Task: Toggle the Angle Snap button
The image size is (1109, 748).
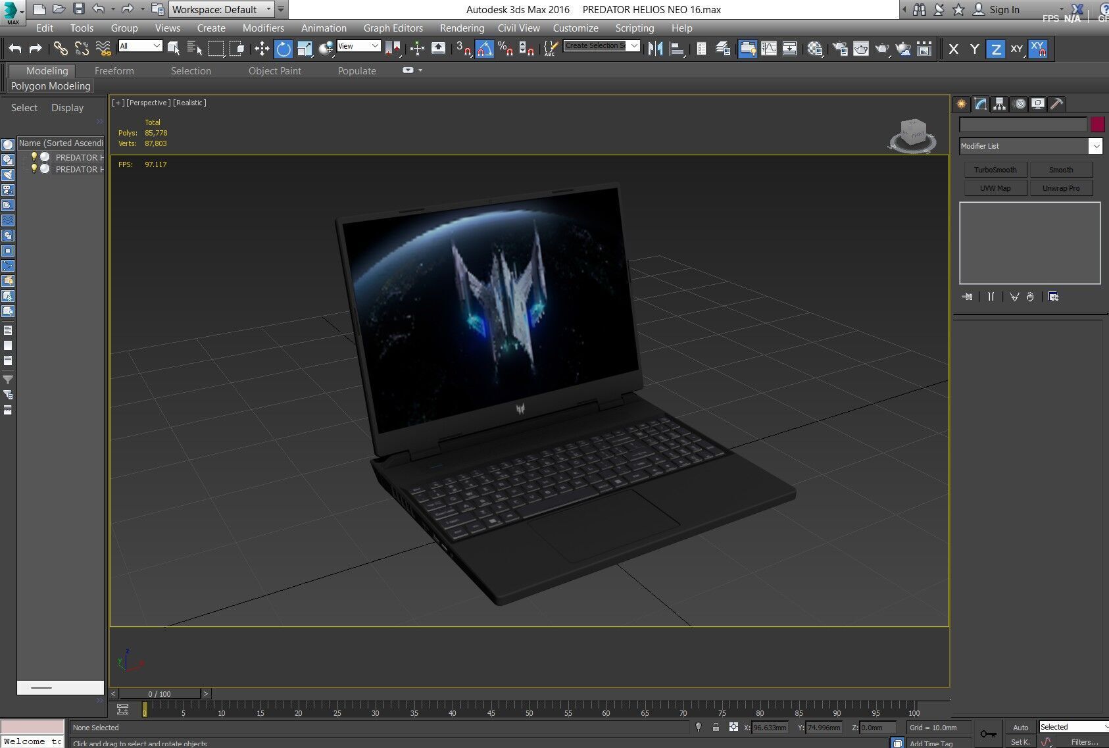Action: click(485, 48)
